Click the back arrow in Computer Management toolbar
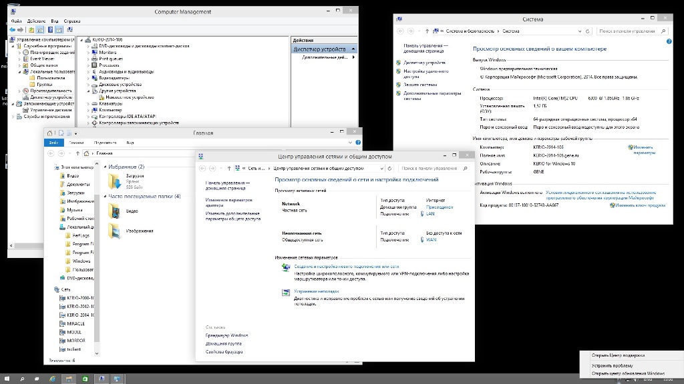The image size is (684, 384). click(13, 30)
